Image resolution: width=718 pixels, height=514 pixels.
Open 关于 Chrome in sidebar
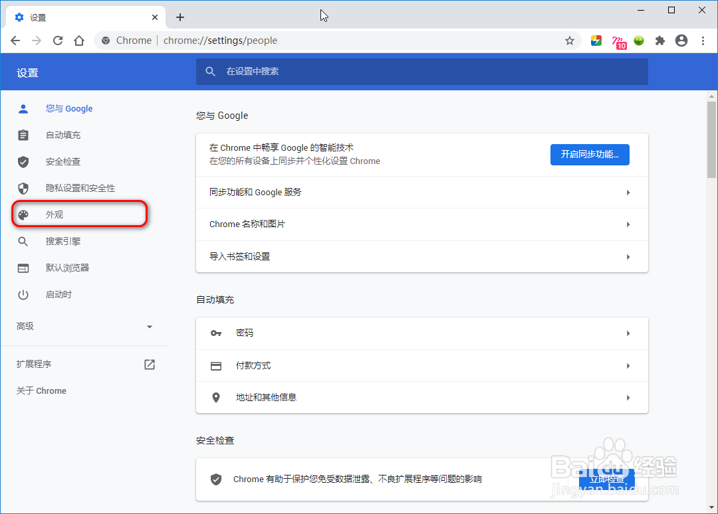click(41, 391)
